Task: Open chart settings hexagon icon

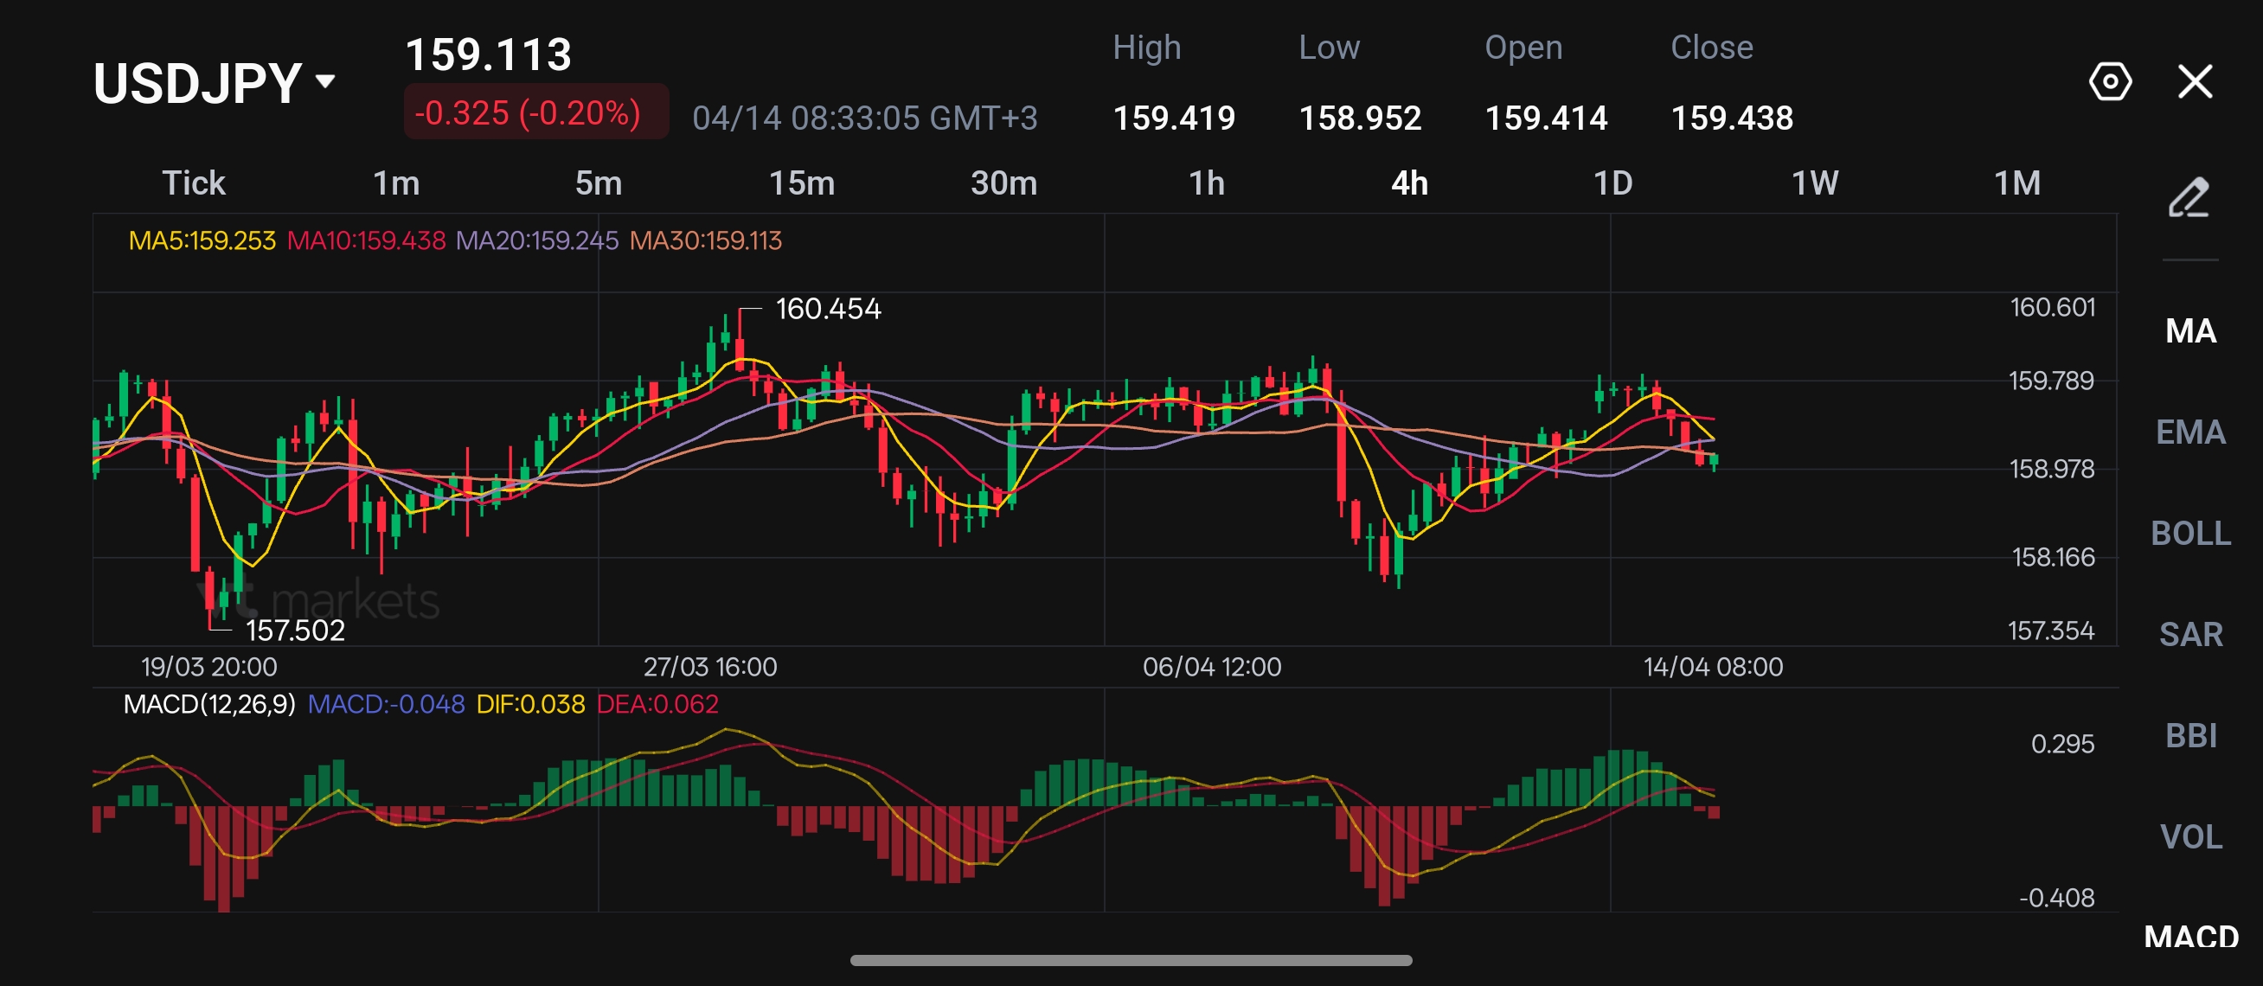Action: pyautogui.click(x=2109, y=82)
